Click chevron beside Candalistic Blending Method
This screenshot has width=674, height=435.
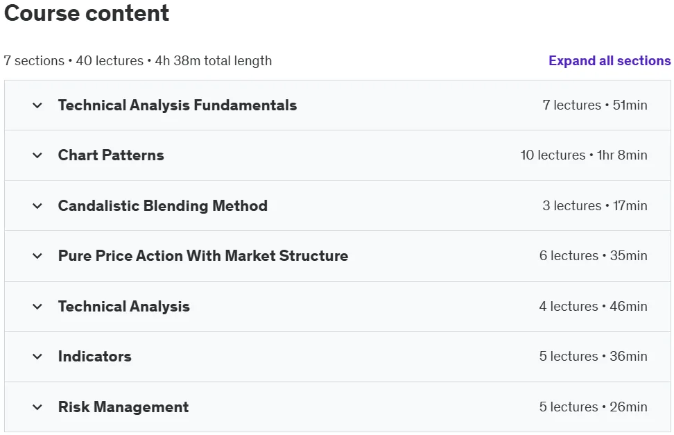point(37,206)
